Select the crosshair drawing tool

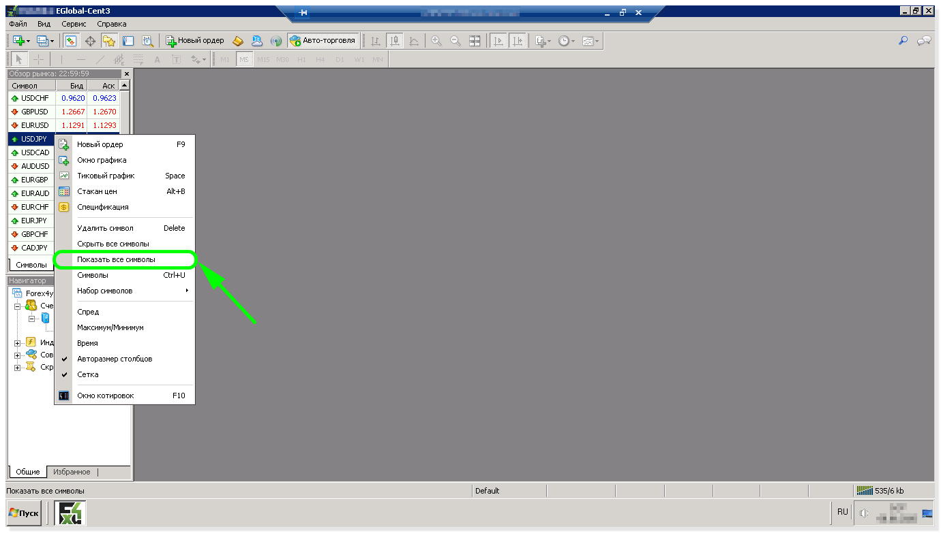click(39, 59)
